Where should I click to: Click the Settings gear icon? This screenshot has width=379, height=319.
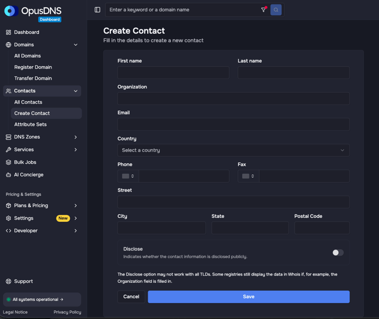8,218
